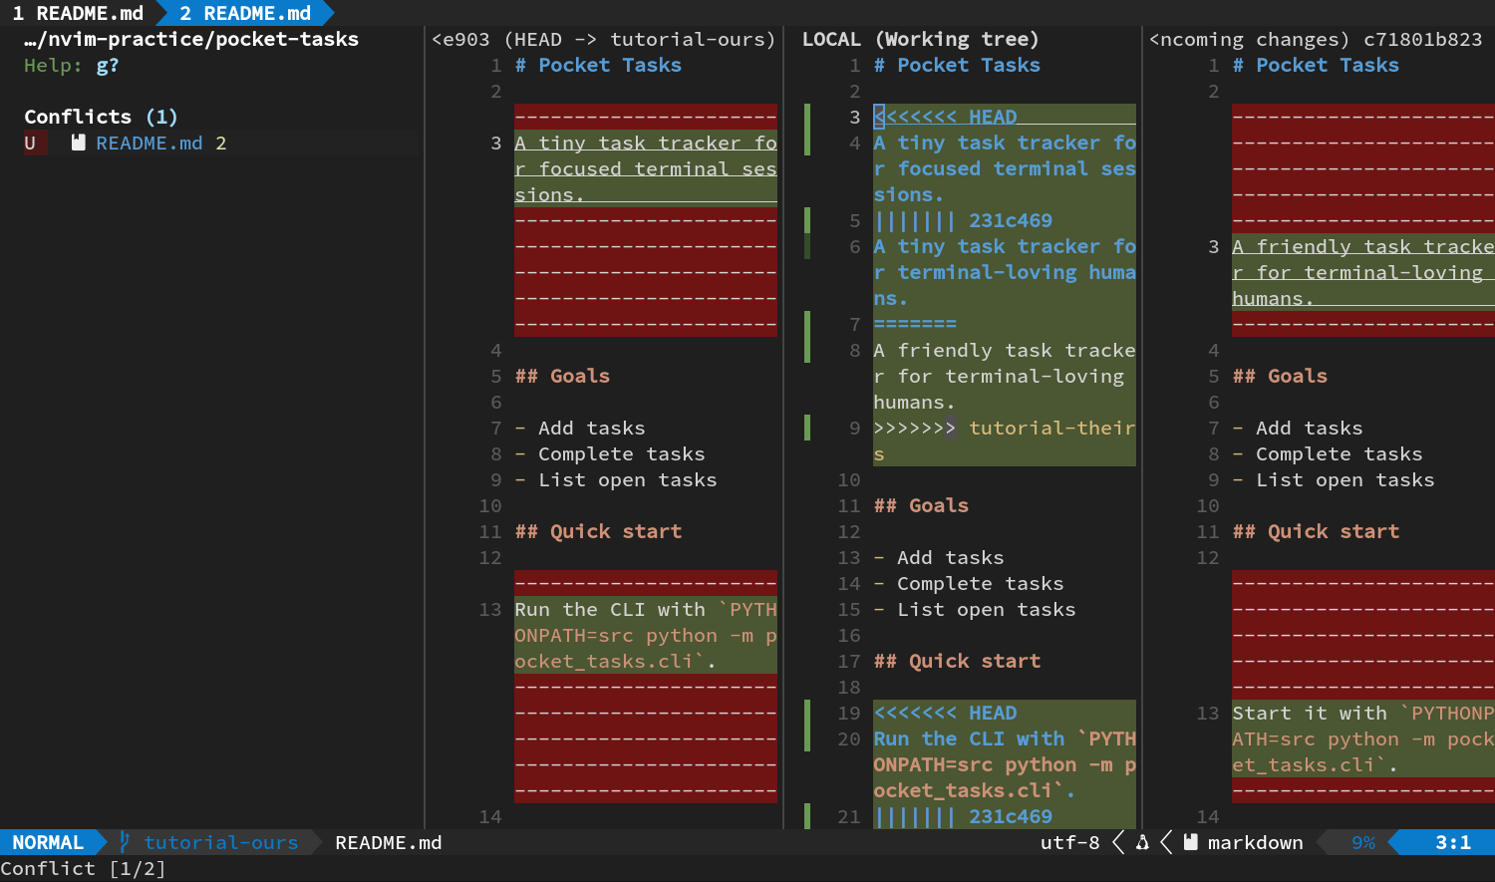Click '## Quick start' in the tutorial-ours pane
Viewport: 1495px width, 882px height.
(598, 531)
